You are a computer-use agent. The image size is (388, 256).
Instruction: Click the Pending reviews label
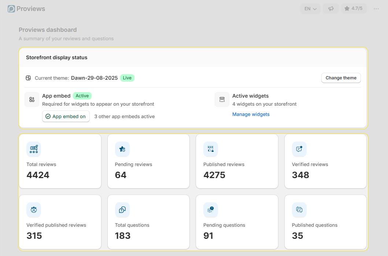tap(133, 164)
